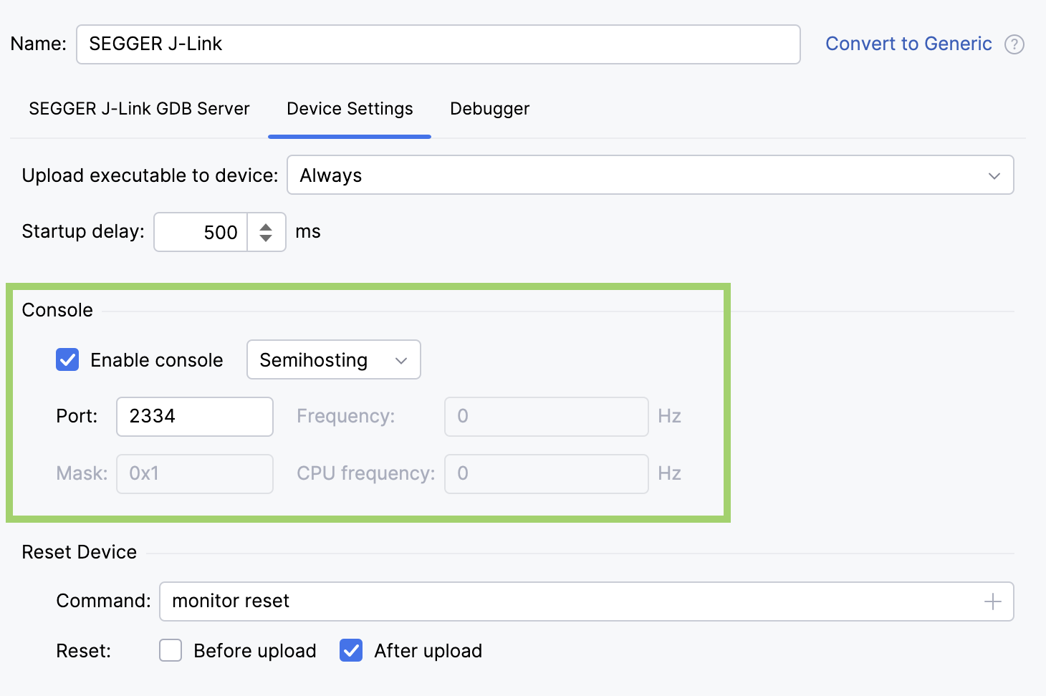1046x696 pixels.
Task: Click the down arrow to decrease startup delay
Action: coord(266,238)
